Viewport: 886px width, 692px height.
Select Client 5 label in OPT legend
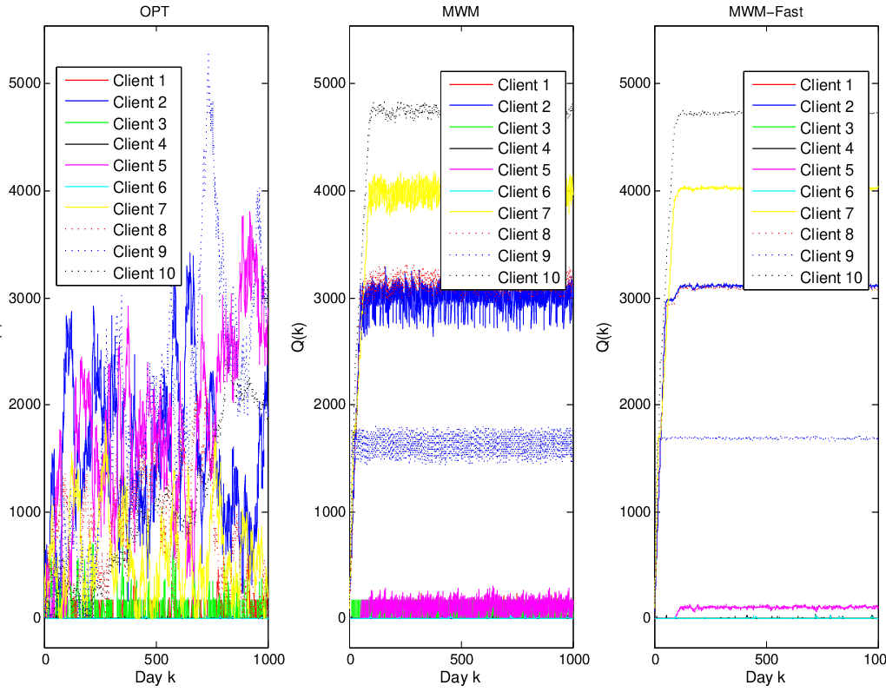coord(140,166)
